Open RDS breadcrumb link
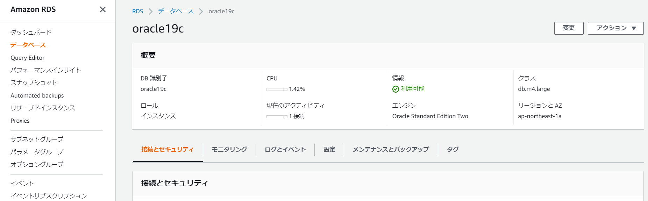Screen dimensions: 648x201 tap(137, 11)
